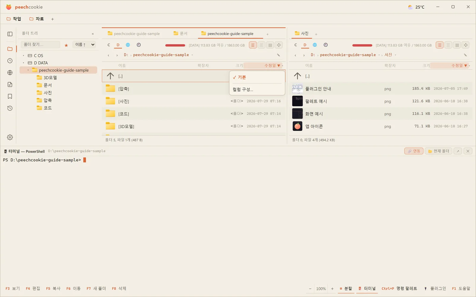476x297 pixels.
Task: Close the terminal panel
Action: click(x=468, y=151)
